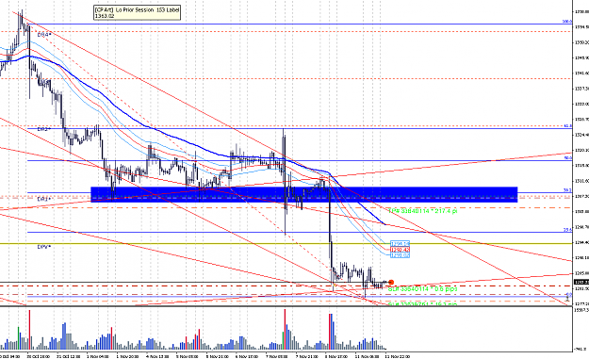The image size is (589, 359).
Task: Click the 7 Nov 05:00 time axis label
Action: [276, 356]
